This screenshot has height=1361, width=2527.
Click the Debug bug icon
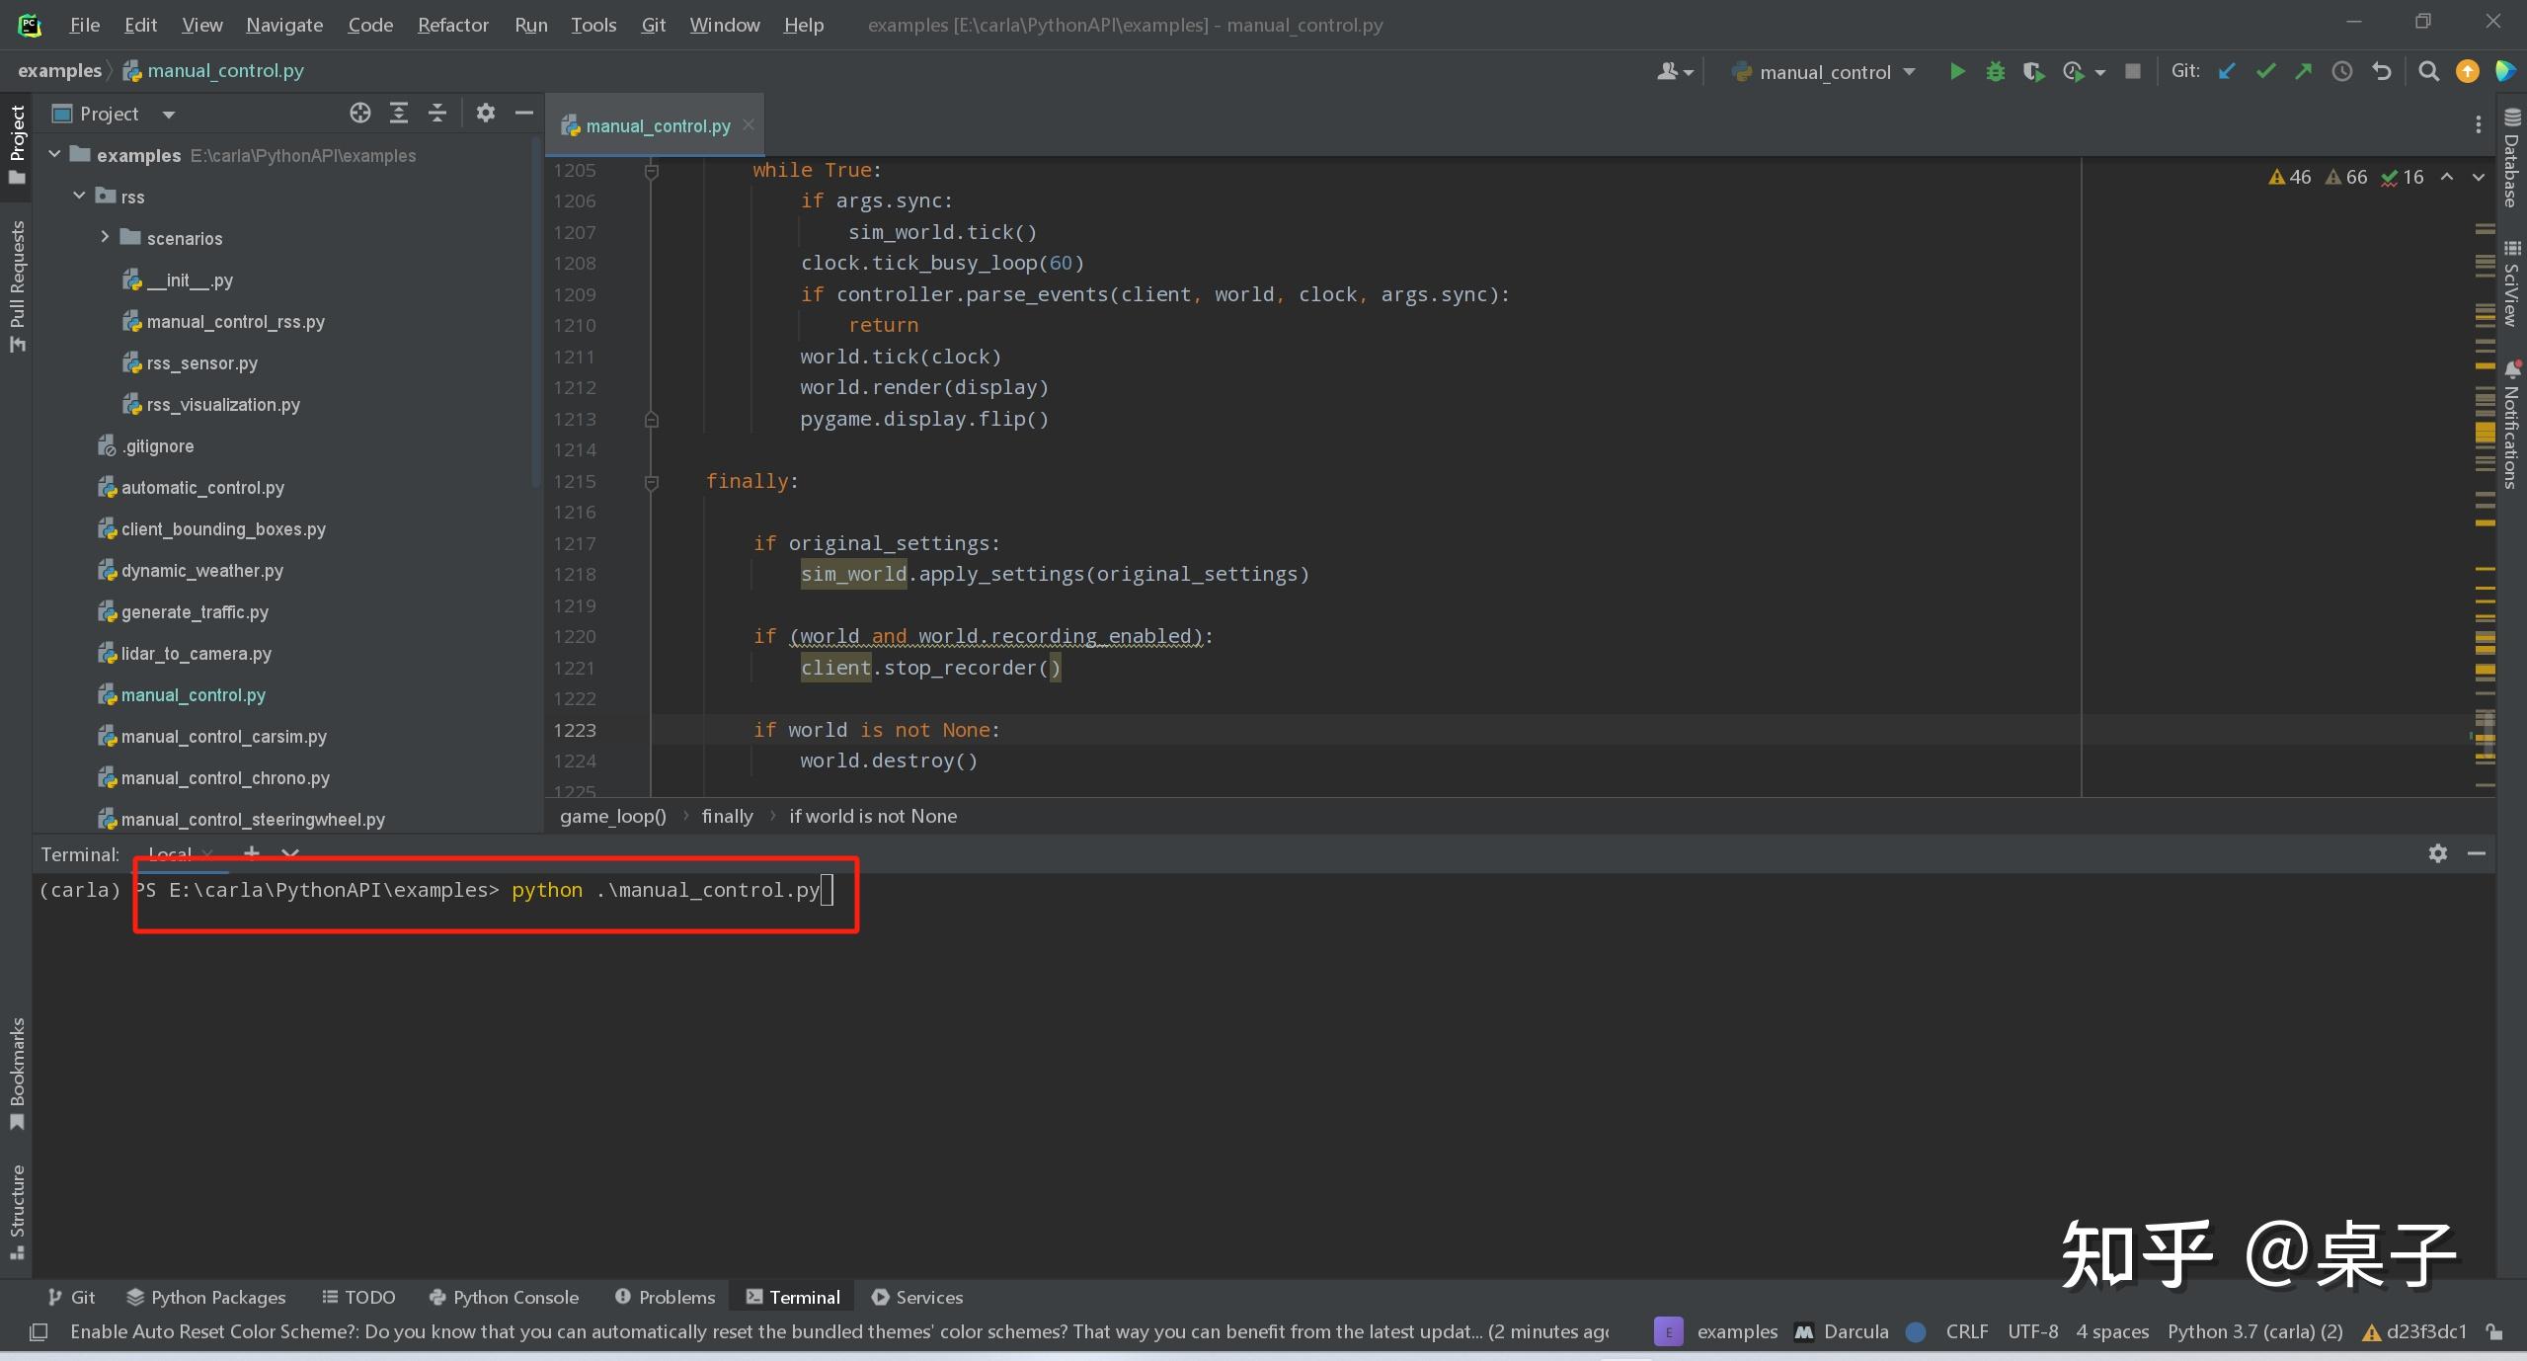click(1995, 71)
